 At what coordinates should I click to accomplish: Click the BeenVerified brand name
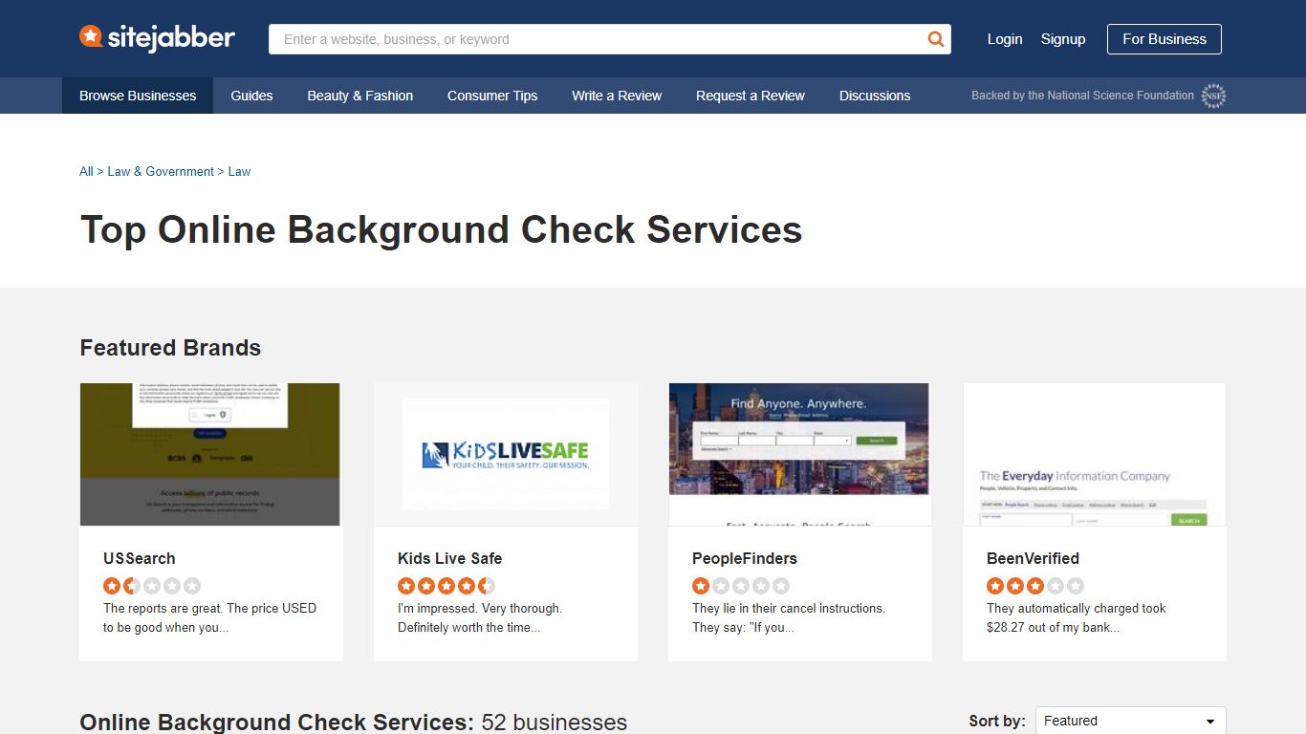point(1033,558)
